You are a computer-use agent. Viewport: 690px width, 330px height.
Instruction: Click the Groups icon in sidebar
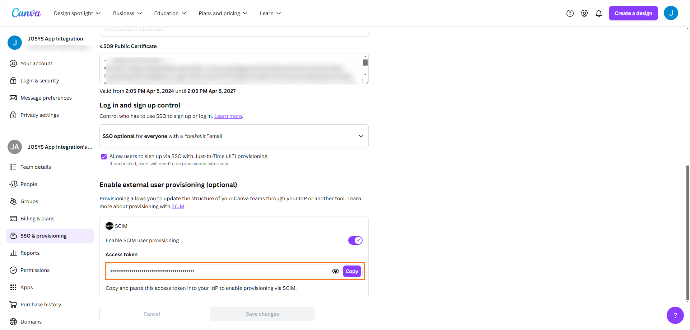click(x=13, y=201)
